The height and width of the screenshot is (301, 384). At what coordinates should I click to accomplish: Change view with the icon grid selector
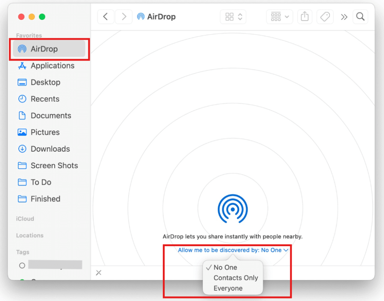click(233, 17)
